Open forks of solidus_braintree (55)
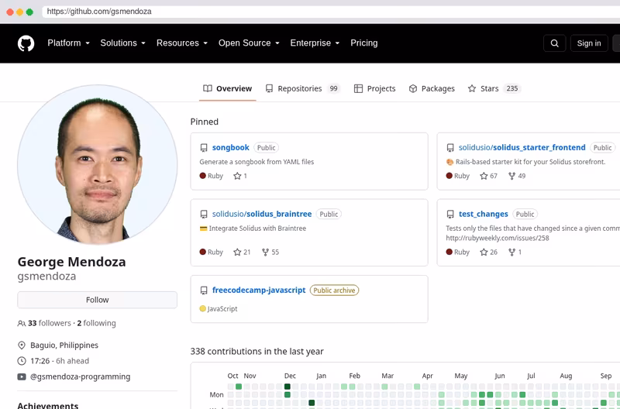 (x=270, y=252)
